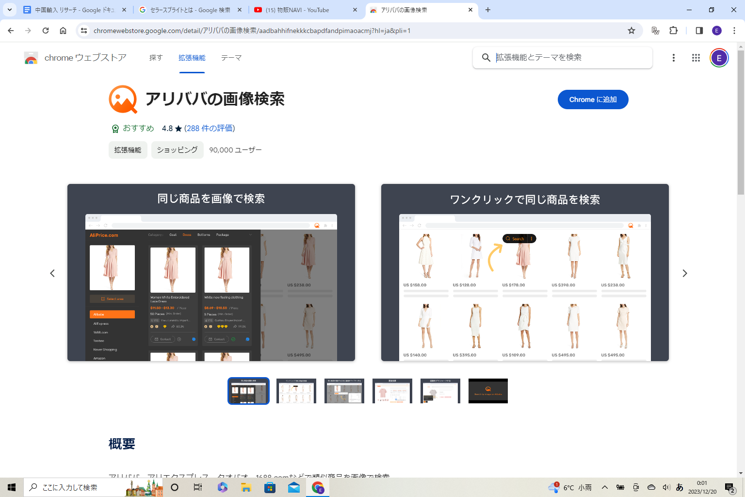This screenshot has width=745, height=497.
Task: Open the clock showing 2023/12/20
Action: 702,487
